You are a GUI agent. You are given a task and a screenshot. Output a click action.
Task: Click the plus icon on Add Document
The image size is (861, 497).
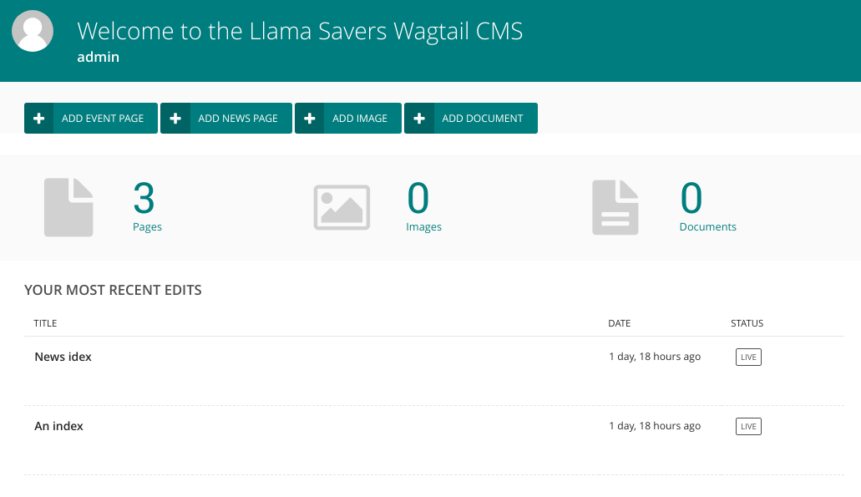pos(418,118)
